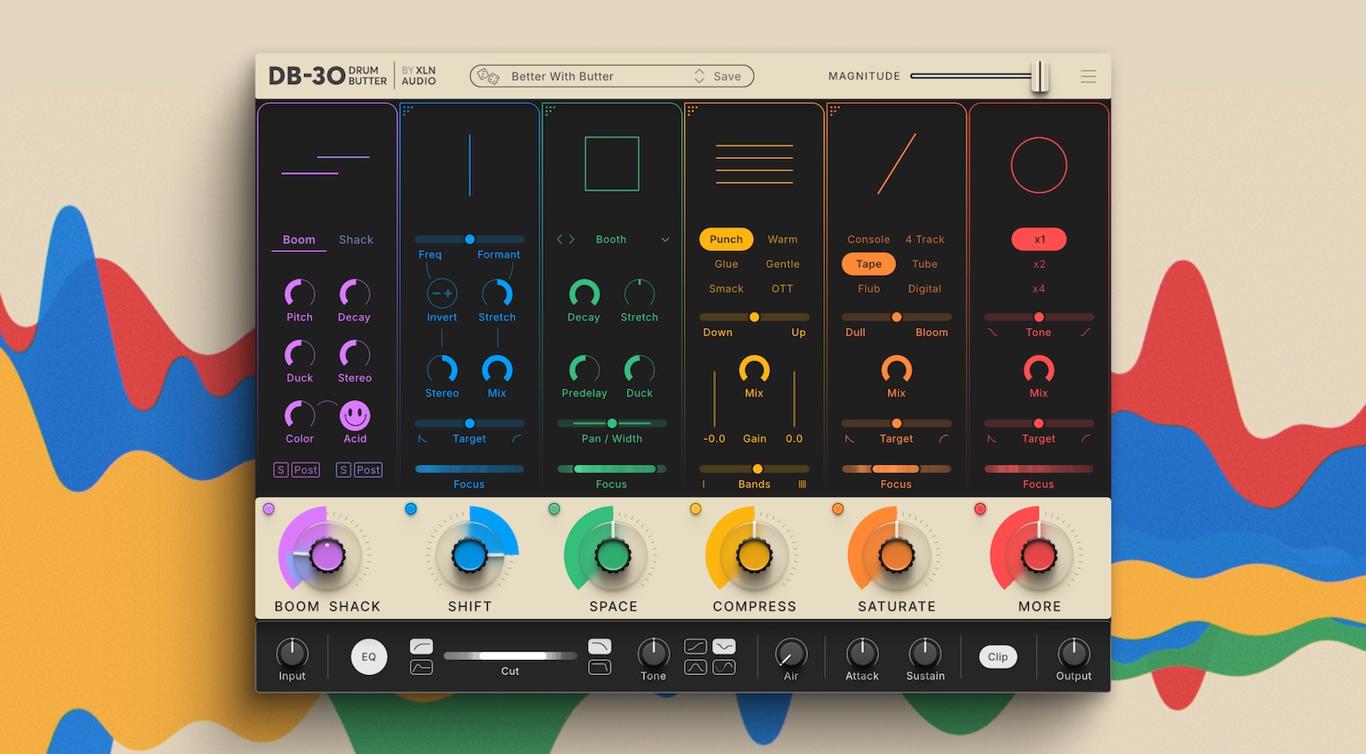This screenshot has height=754, width=1366.
Task: Save the current preset
Action: (x=727, y=76)
